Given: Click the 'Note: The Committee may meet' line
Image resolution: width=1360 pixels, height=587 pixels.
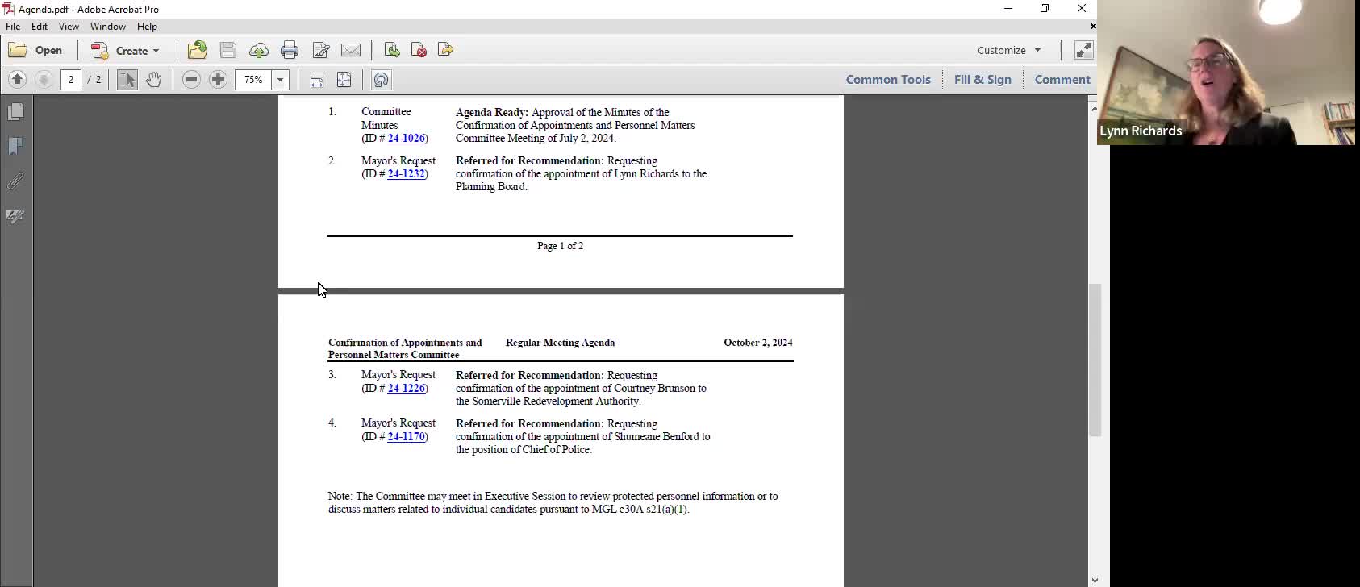Looking at the screenshot, I should pos(553,497).
